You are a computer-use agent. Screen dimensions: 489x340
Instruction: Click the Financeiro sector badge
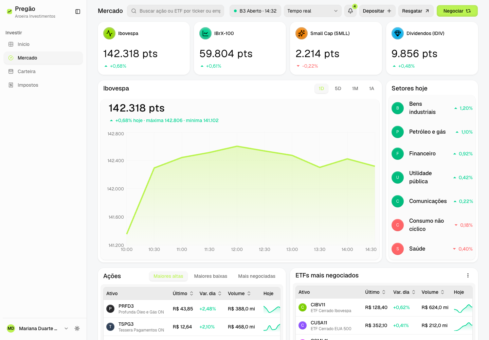(398, 154)
